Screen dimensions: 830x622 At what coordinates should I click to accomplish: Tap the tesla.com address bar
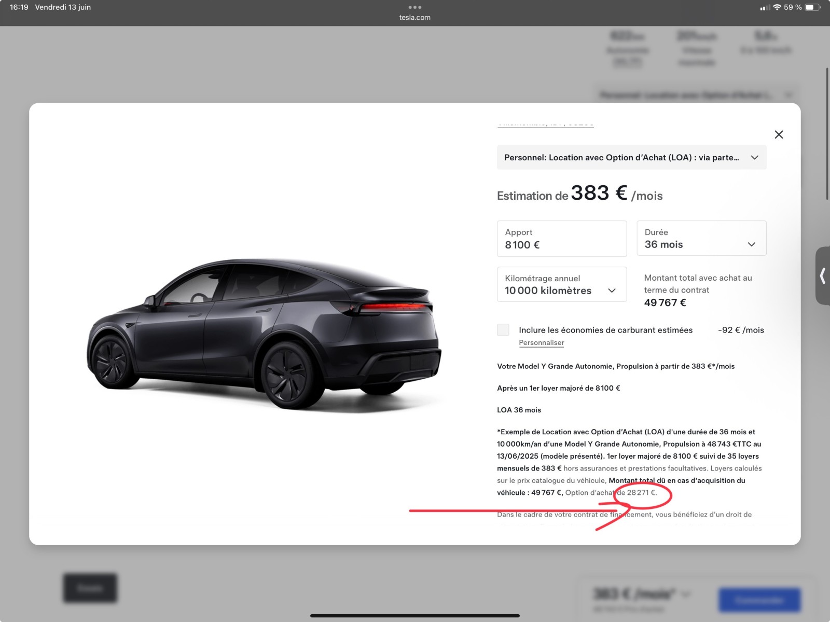pyautogui.click(x=415, y=18)
